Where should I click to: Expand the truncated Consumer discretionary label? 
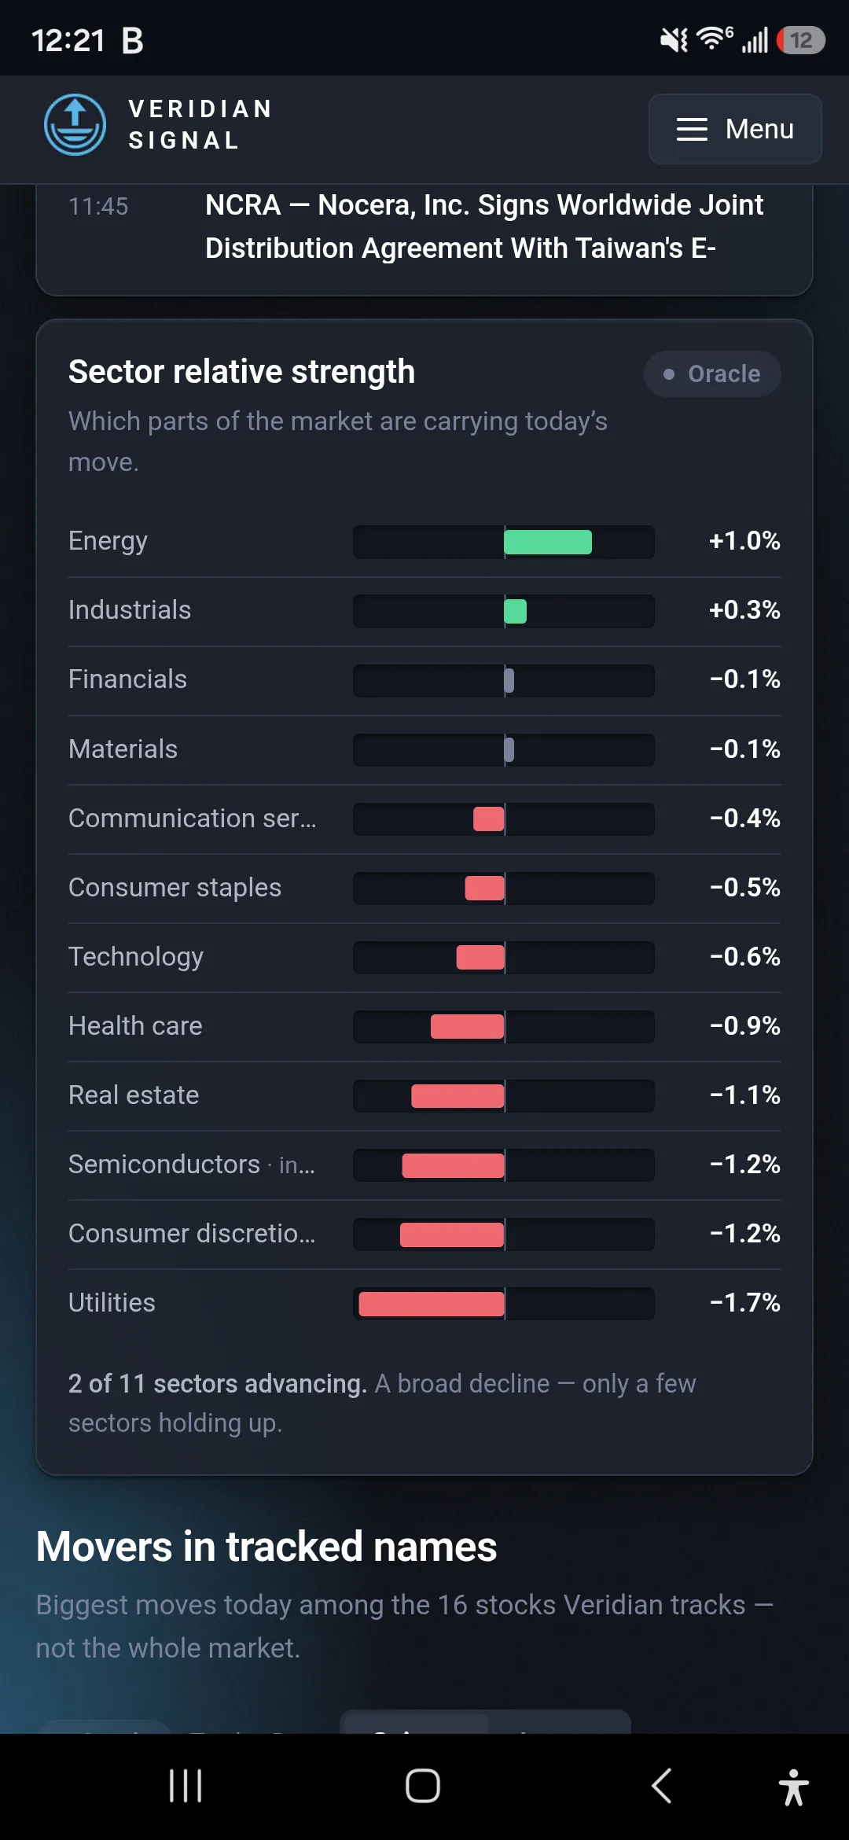tap(192, 1234)
